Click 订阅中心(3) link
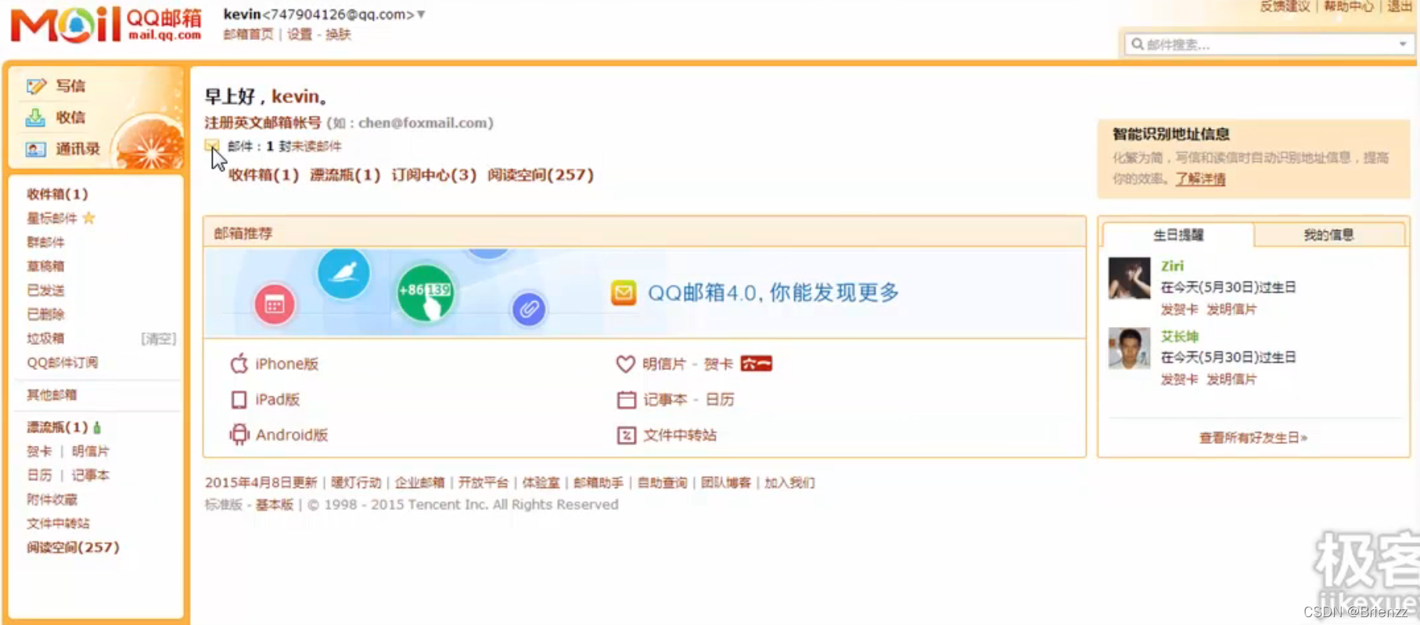 [x=434, y=174]
